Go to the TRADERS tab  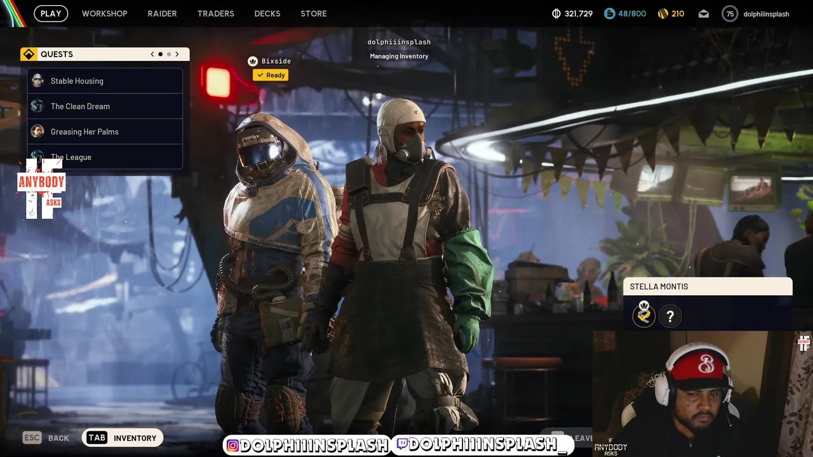(216, 13)
